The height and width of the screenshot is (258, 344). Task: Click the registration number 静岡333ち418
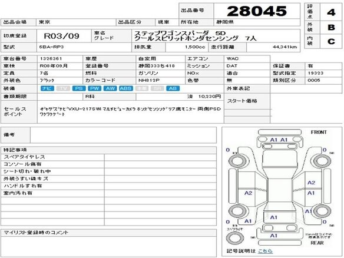157,66
